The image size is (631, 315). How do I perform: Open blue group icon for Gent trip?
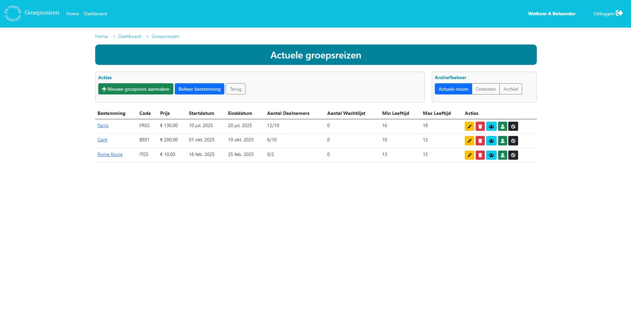pos(491,141)
